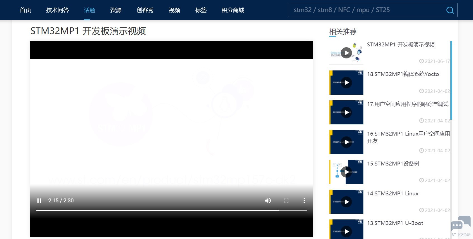Click the 相关推荐 heading

pos(343,32)
